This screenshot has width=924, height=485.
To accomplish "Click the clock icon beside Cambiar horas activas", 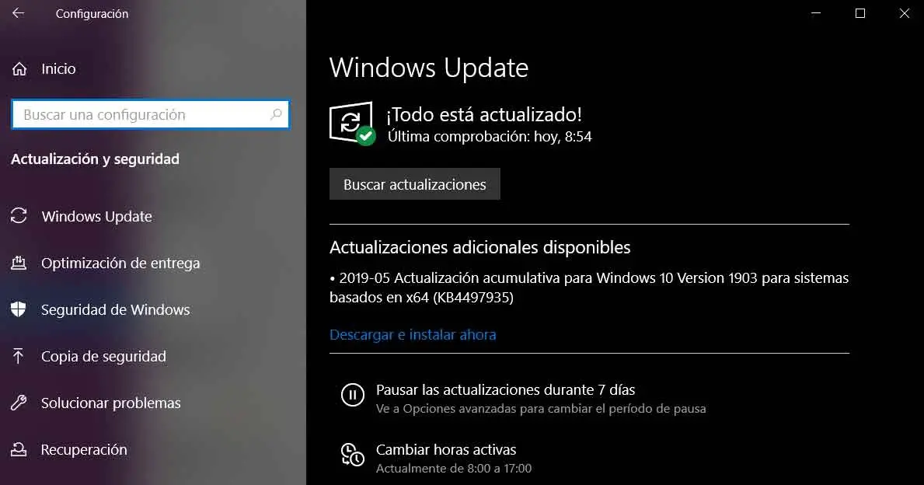I will pos(352,455).
